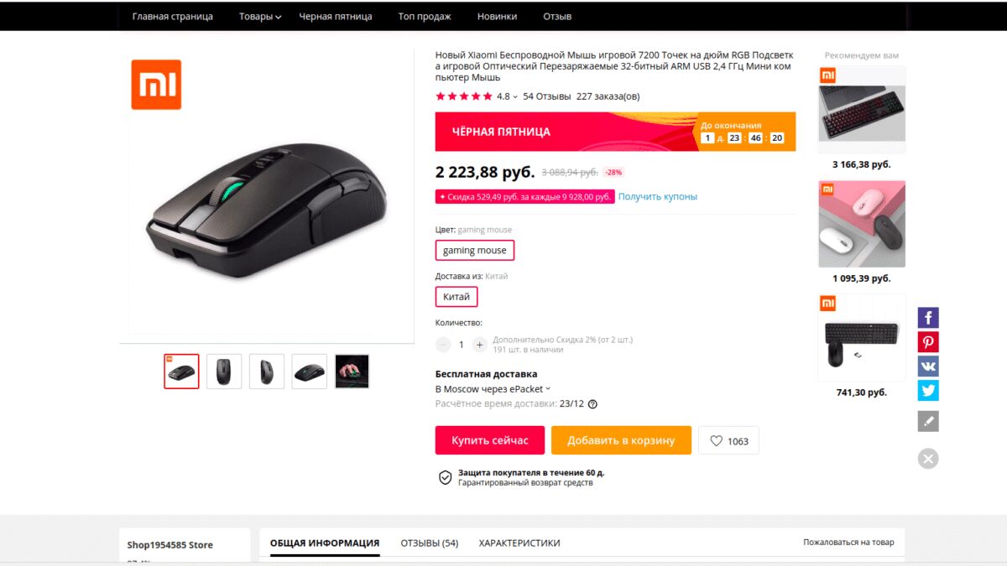Share product on Facebook
The height and width of the screenshot is (566, 1007).
927,318
